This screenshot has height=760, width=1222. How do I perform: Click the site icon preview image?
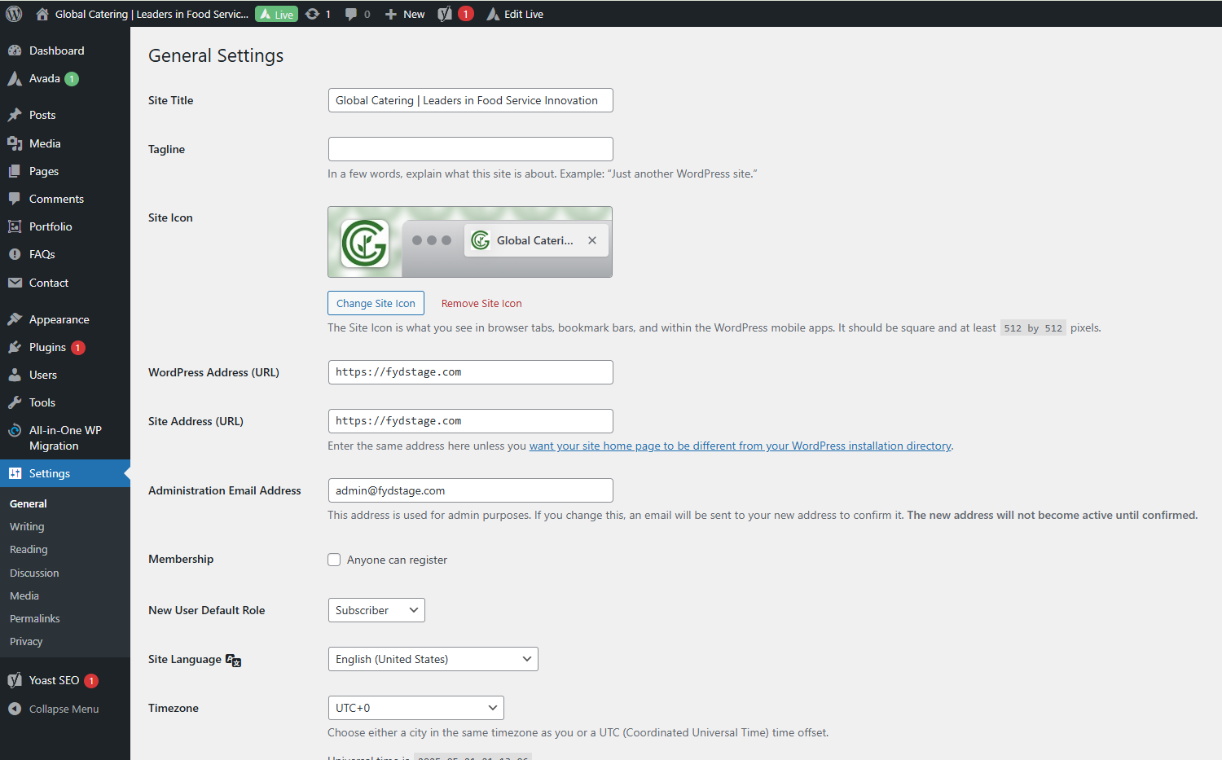[364, 243]
